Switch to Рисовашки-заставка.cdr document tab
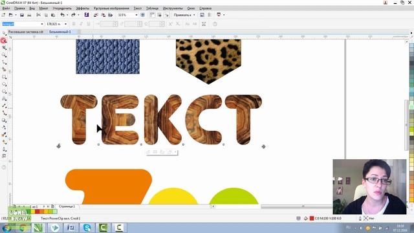This screenshot has width=414, height=233. pos(26,32)
